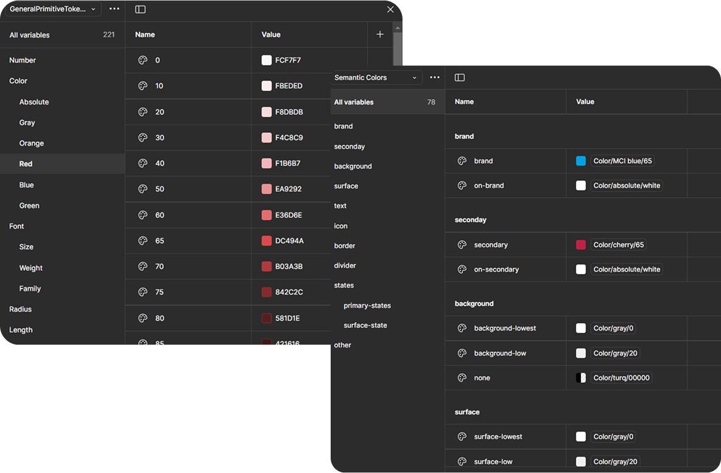Screen dimensions: 721x473
Task: Open the Semantic Colors collection dropdown
Action: [375, 77]
